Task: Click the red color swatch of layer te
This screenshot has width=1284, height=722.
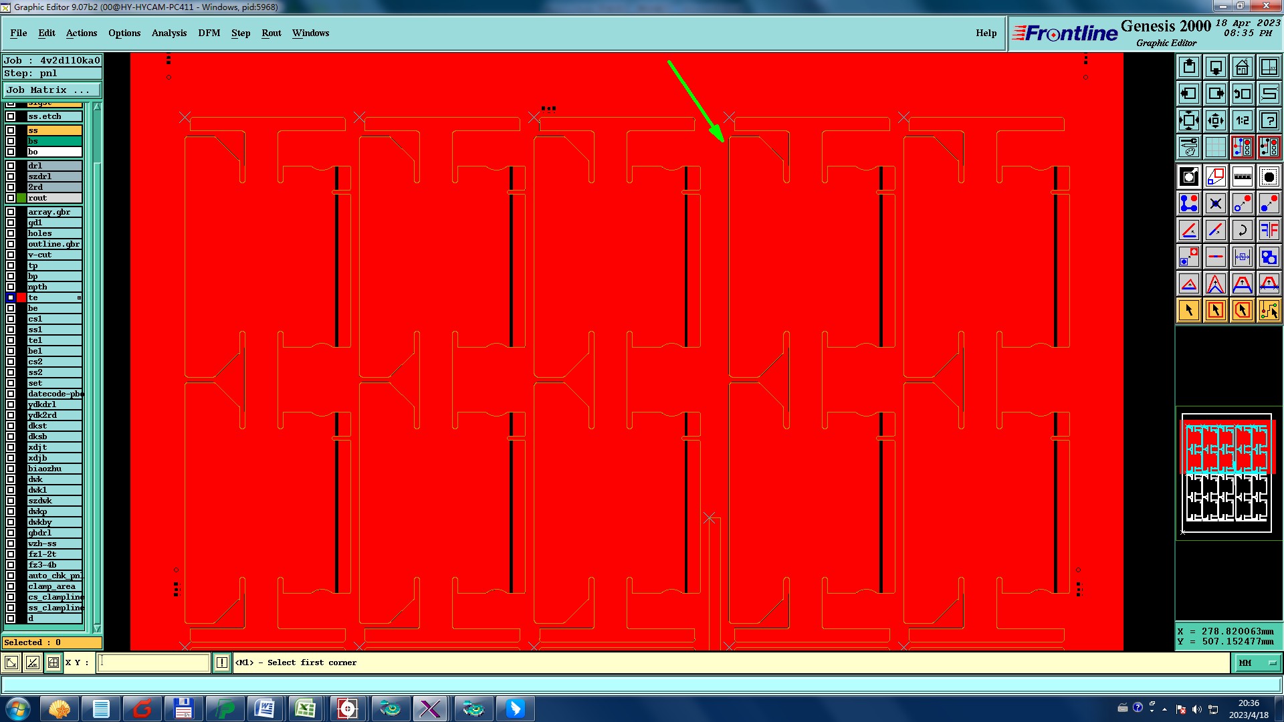Action: pyautogui.click(x=21, y=297)
